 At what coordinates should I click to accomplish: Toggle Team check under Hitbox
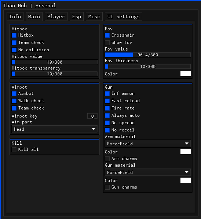tap(14, 42)
